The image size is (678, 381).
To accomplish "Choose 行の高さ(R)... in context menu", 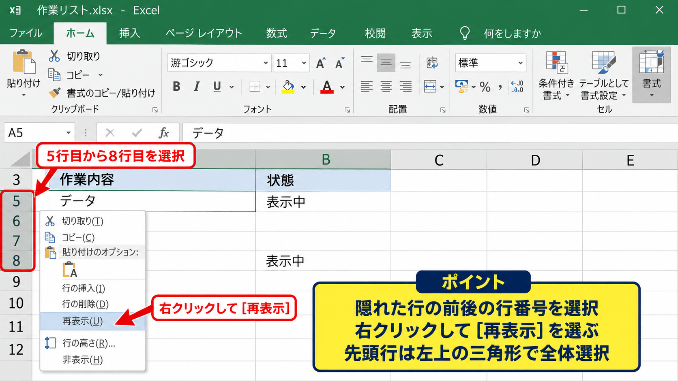I will [92, 343].
